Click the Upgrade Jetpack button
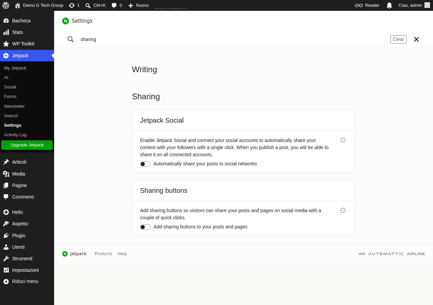The width and height of the screenshot is (433, 305). click(x=27, y=145)
